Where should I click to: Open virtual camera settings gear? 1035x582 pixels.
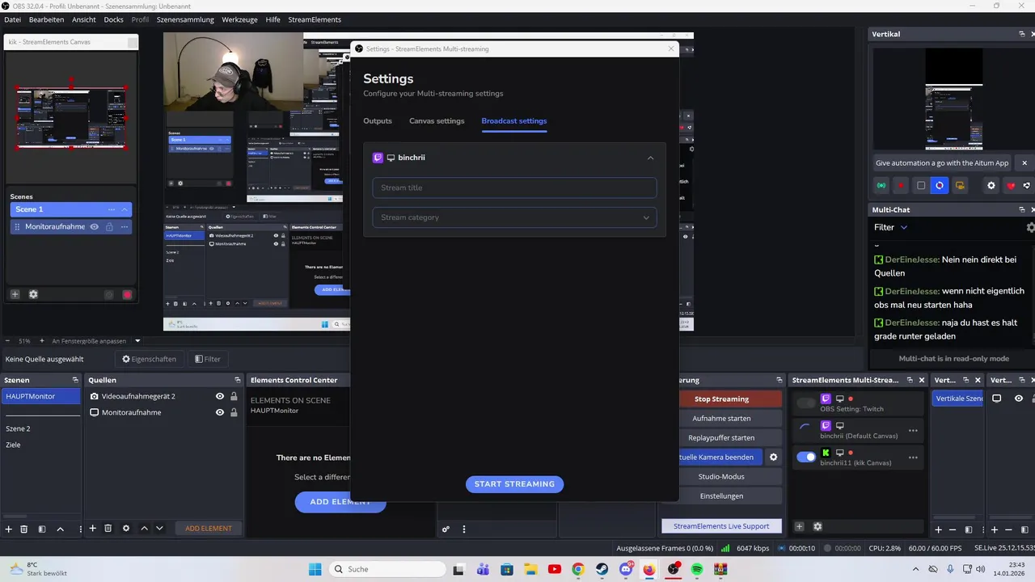click(773, 457)
